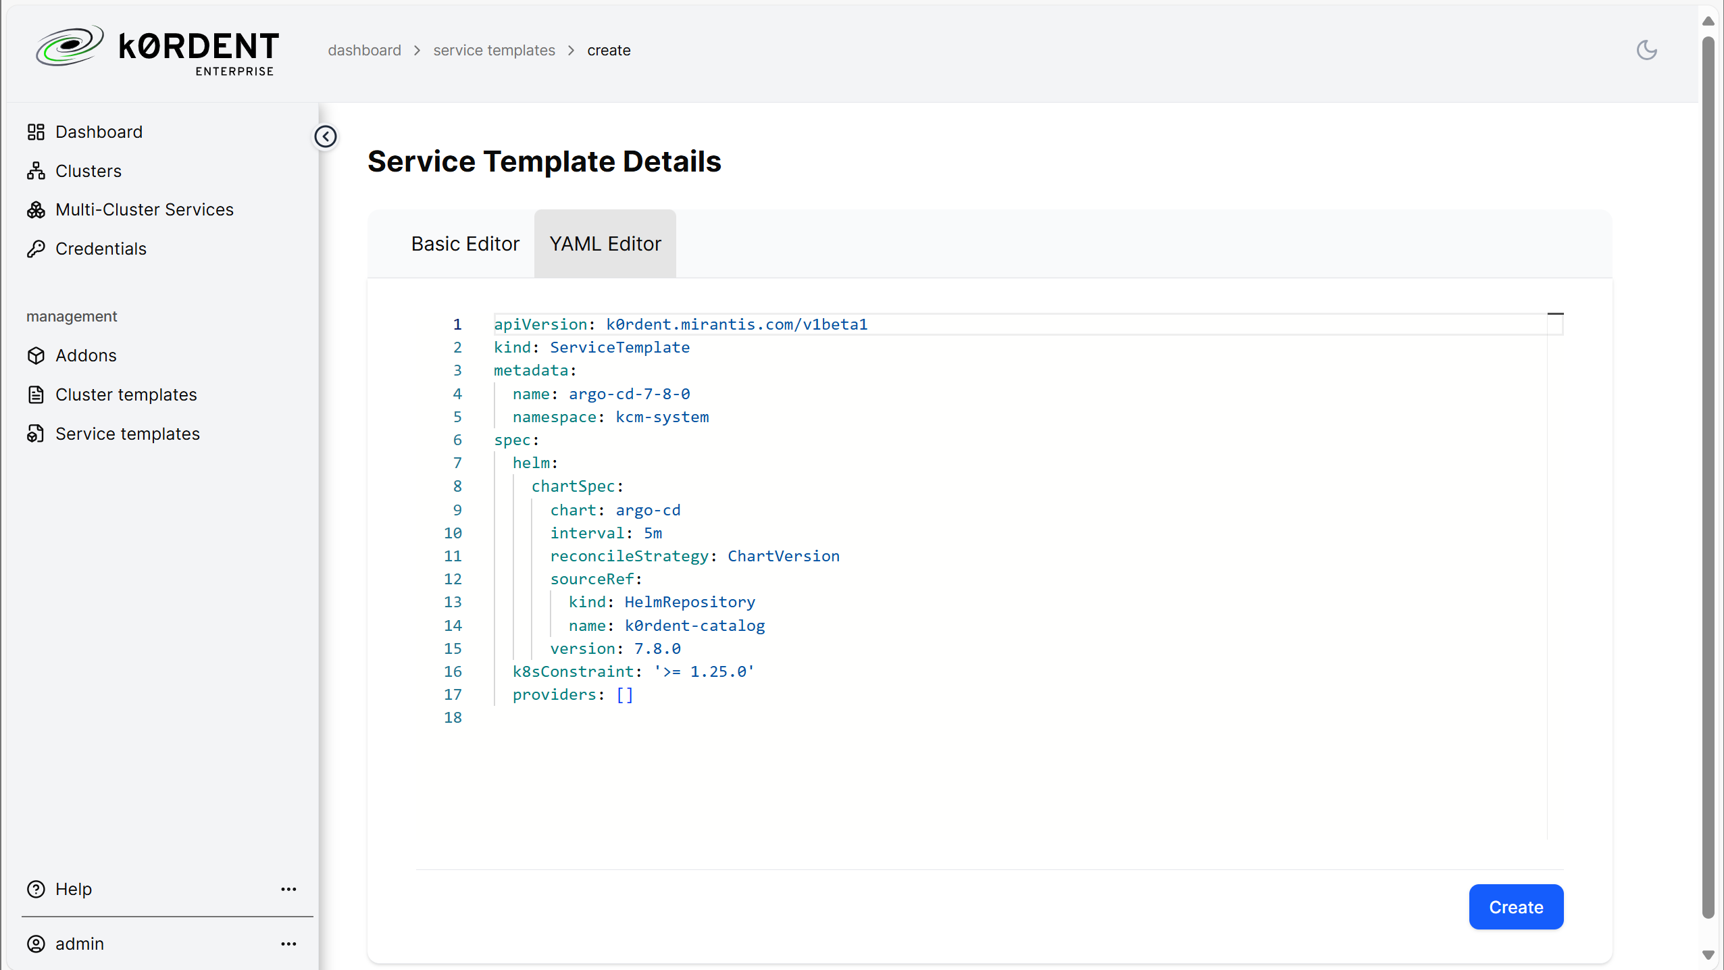
Task: Click the Credentials key icon
Action: tap(36, 249)
